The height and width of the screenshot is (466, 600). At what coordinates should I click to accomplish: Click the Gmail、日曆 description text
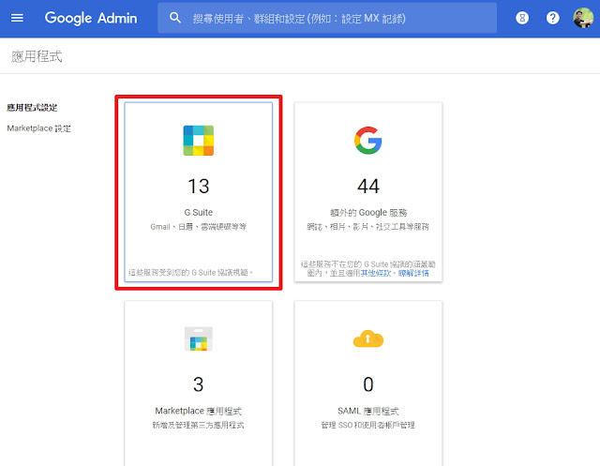pos(198,227)
